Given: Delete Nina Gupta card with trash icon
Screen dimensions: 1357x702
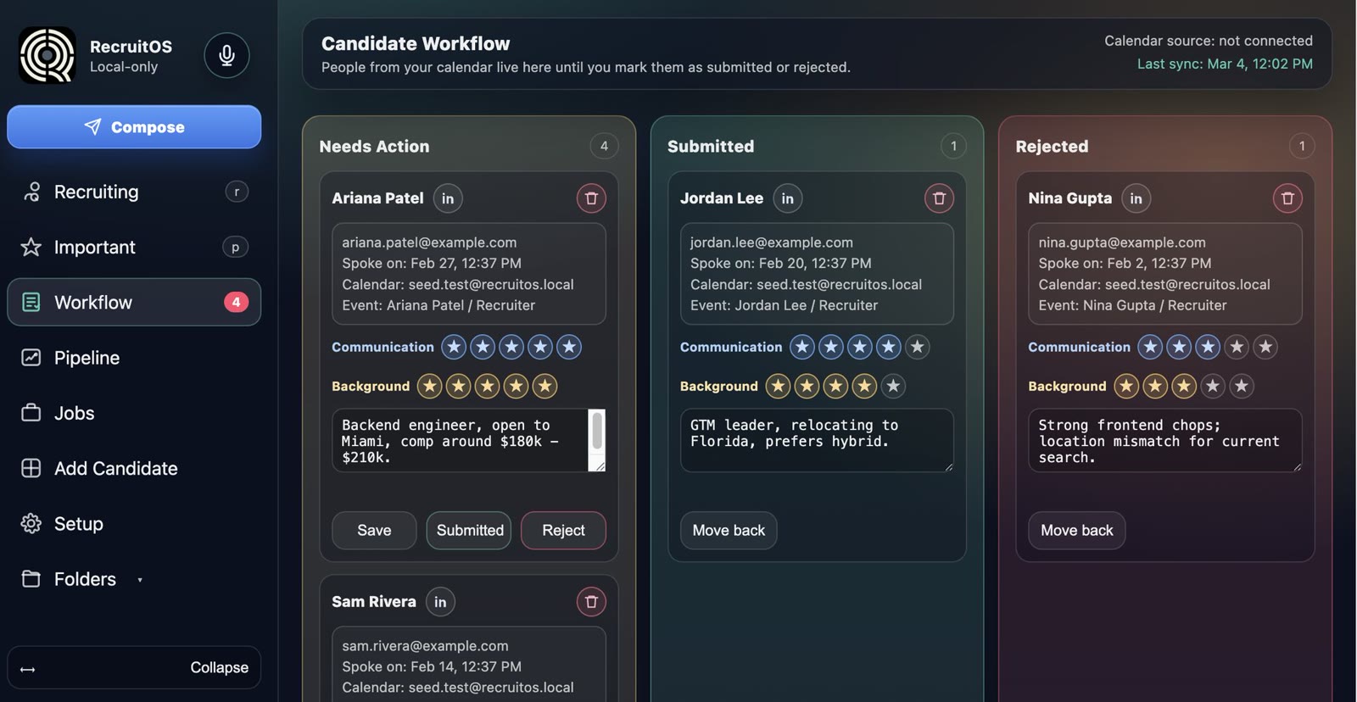Looking at the screenshot, I should (x=1287, y=198).
